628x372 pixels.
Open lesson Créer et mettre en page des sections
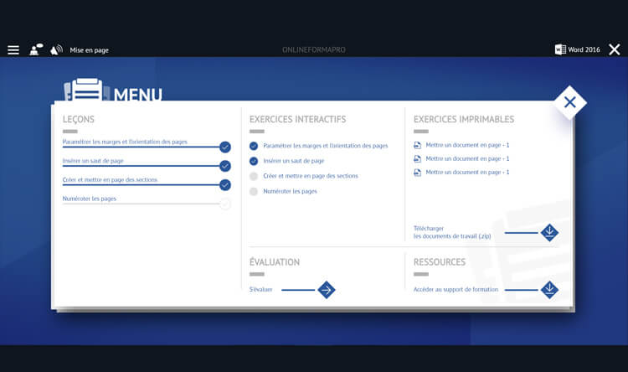(x=110, y=179)
